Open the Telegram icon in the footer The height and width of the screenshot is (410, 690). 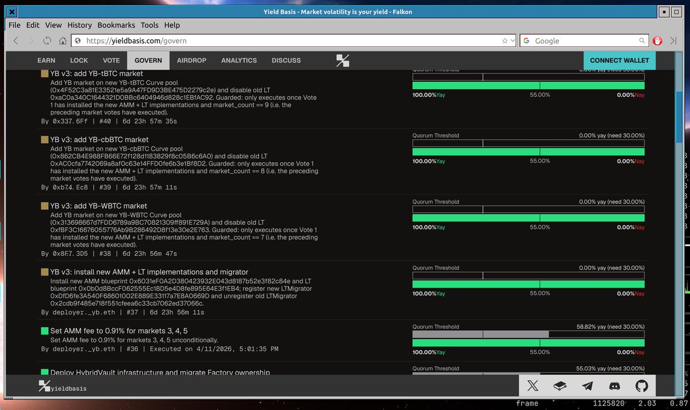[x=587, y=386]
